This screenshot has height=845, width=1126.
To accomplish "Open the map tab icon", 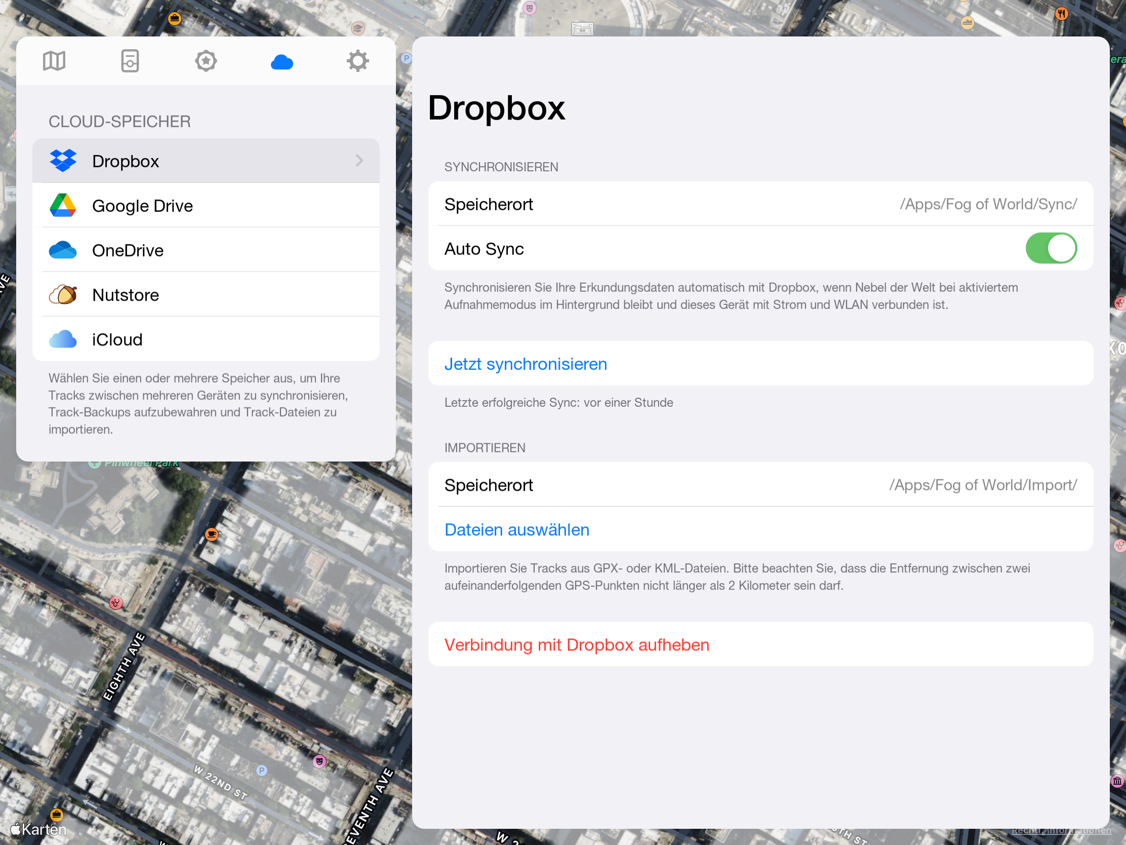I will click(x=54, y=61).
